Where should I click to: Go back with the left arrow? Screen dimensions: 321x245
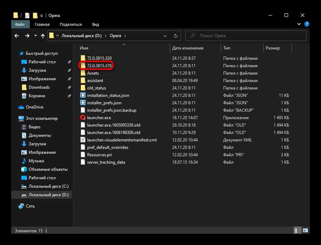click(x=17, y=36)
